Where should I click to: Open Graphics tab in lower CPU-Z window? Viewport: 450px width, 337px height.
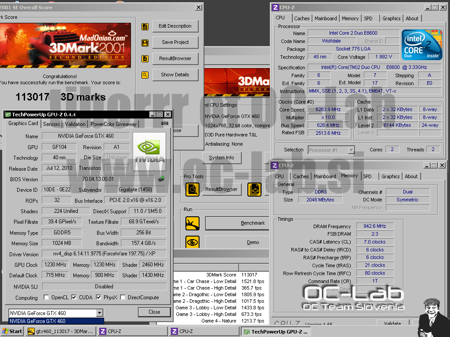click(390, 176)
